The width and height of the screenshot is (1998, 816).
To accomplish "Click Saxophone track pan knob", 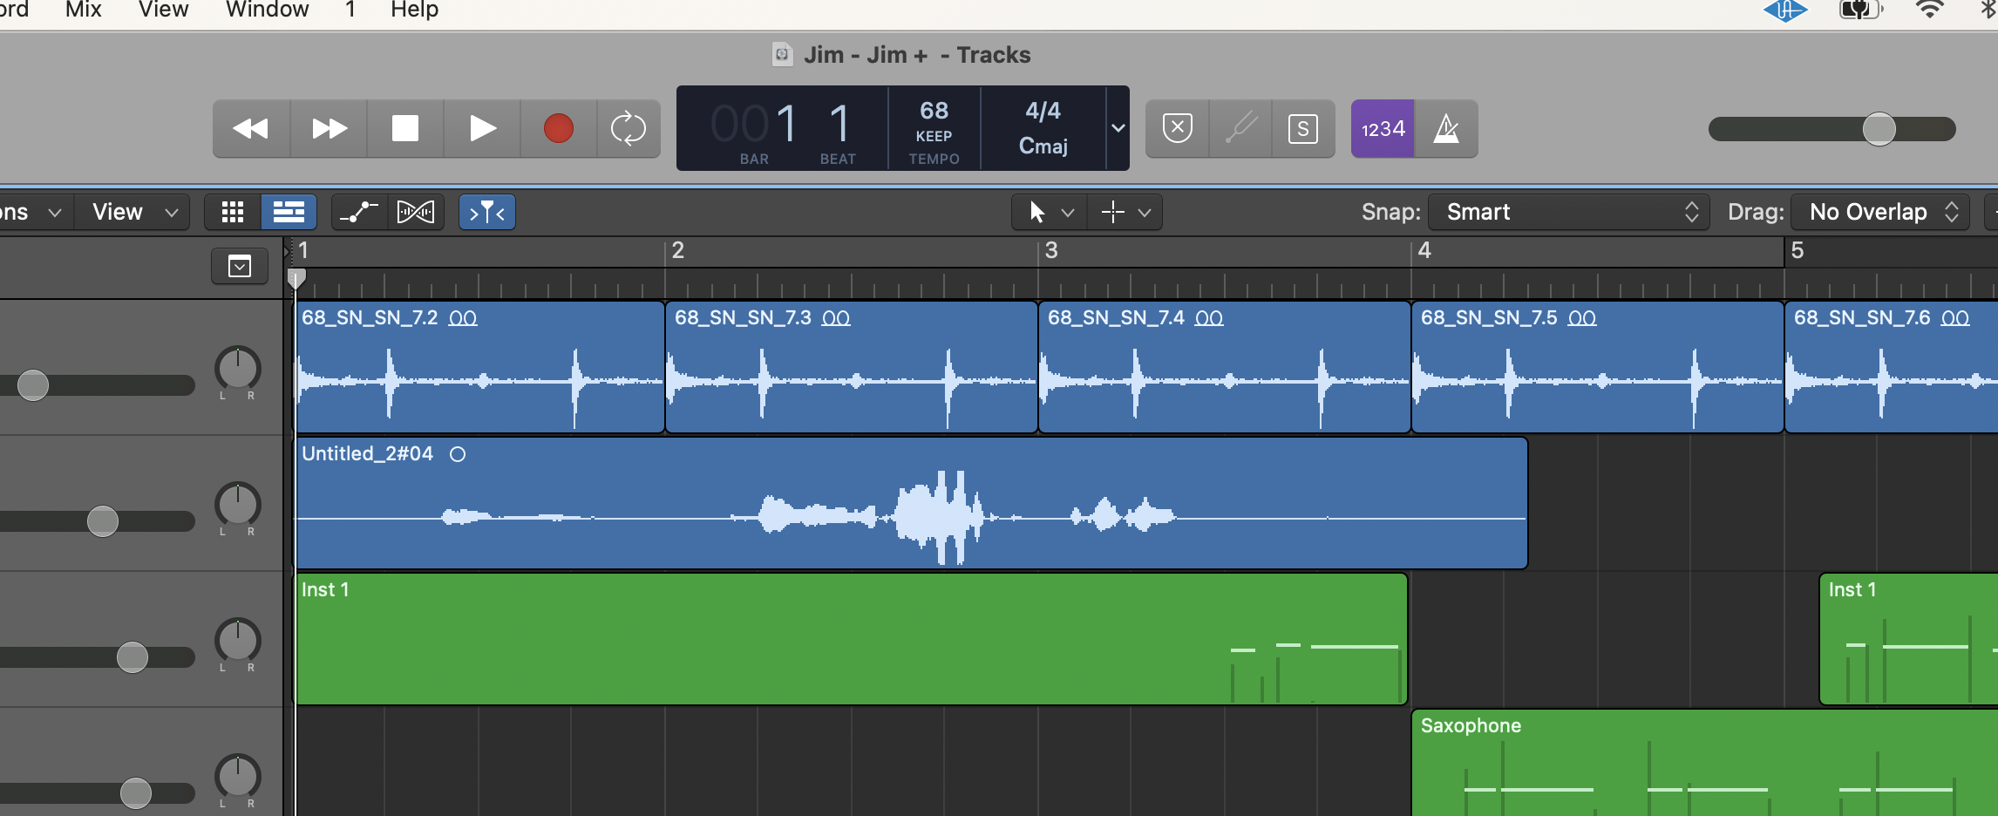I will [237, 777].
